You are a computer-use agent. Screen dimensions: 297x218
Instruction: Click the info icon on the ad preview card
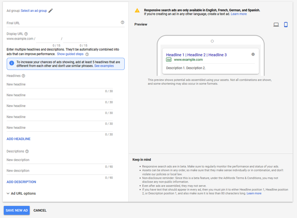[x=253, y=54]
